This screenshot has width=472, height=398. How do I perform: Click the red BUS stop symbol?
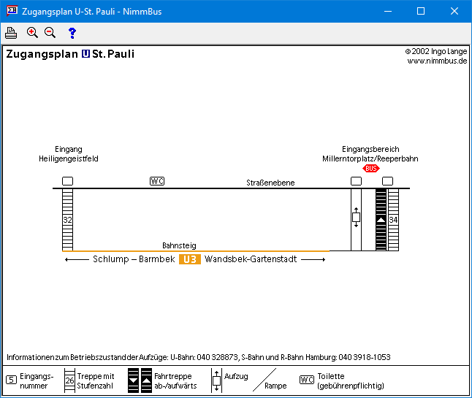371,168
